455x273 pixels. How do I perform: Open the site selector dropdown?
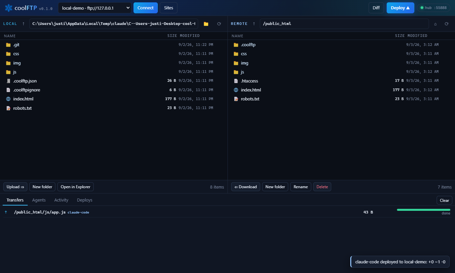95,8
